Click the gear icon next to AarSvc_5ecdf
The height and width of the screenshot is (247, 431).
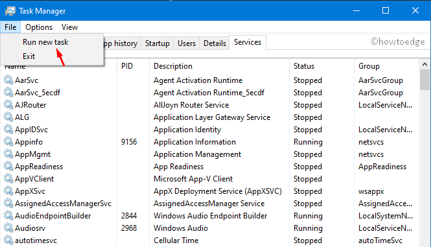point(8,93)
